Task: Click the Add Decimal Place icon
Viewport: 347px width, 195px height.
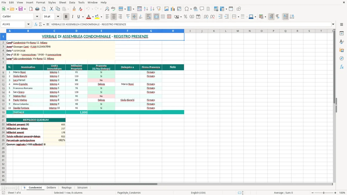Action: (x=206, y=17)
